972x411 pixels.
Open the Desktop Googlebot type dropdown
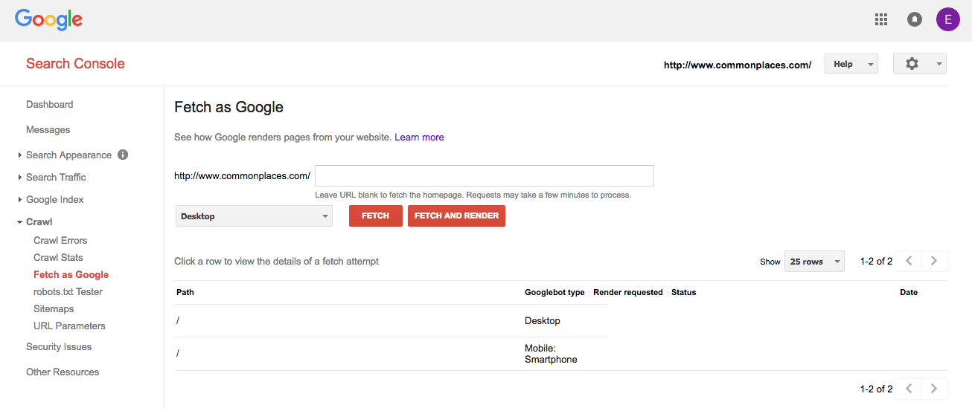(254, 216)
